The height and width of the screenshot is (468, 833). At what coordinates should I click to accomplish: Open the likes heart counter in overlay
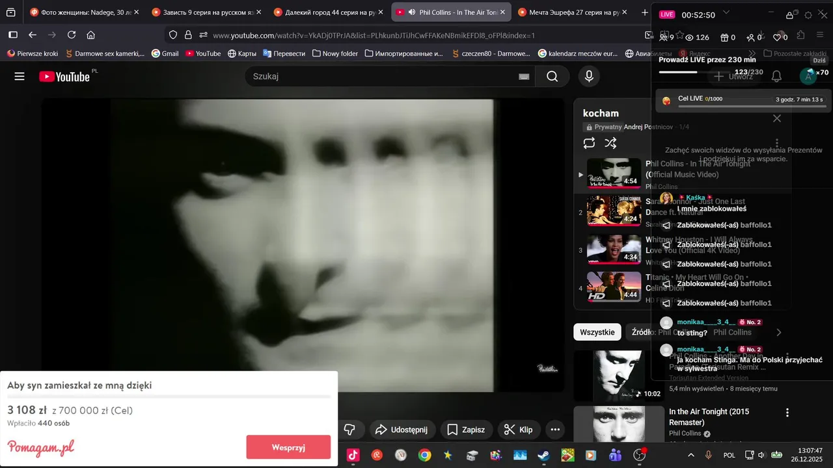(x=780, y=38)
